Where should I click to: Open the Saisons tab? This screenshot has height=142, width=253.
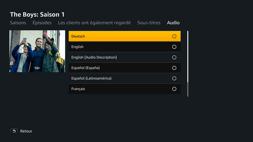(18, 23)
